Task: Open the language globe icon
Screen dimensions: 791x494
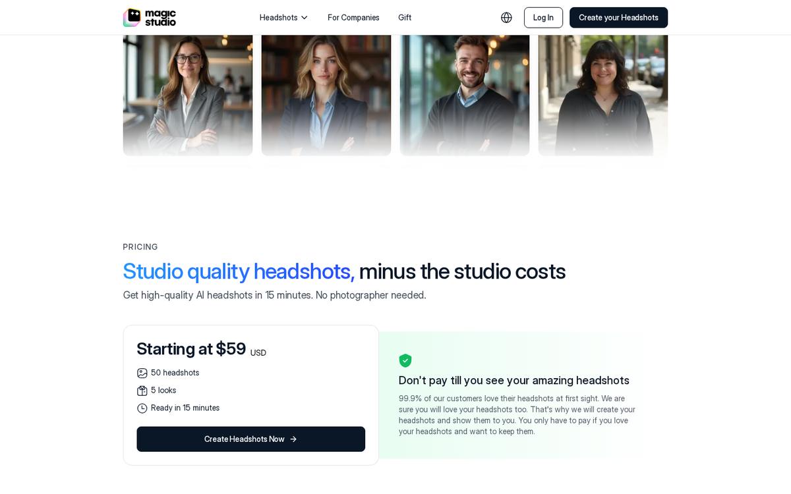Action: (x=506, y=18)
